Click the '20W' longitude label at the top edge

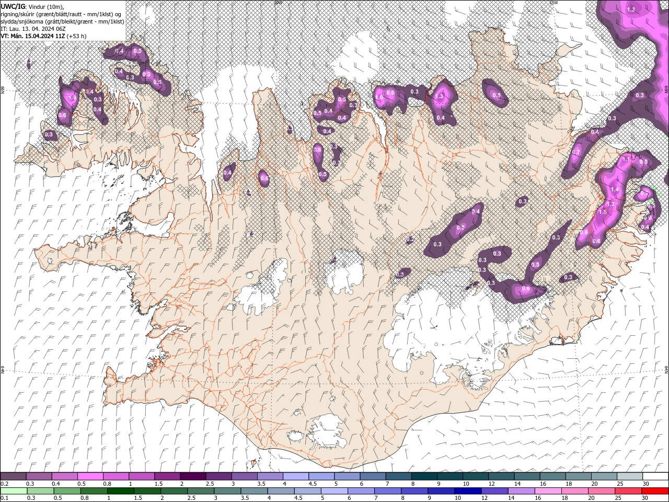(x=278, y=3)
